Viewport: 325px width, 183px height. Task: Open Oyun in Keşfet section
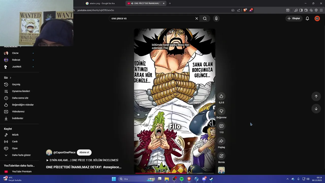tap(15, 148)
